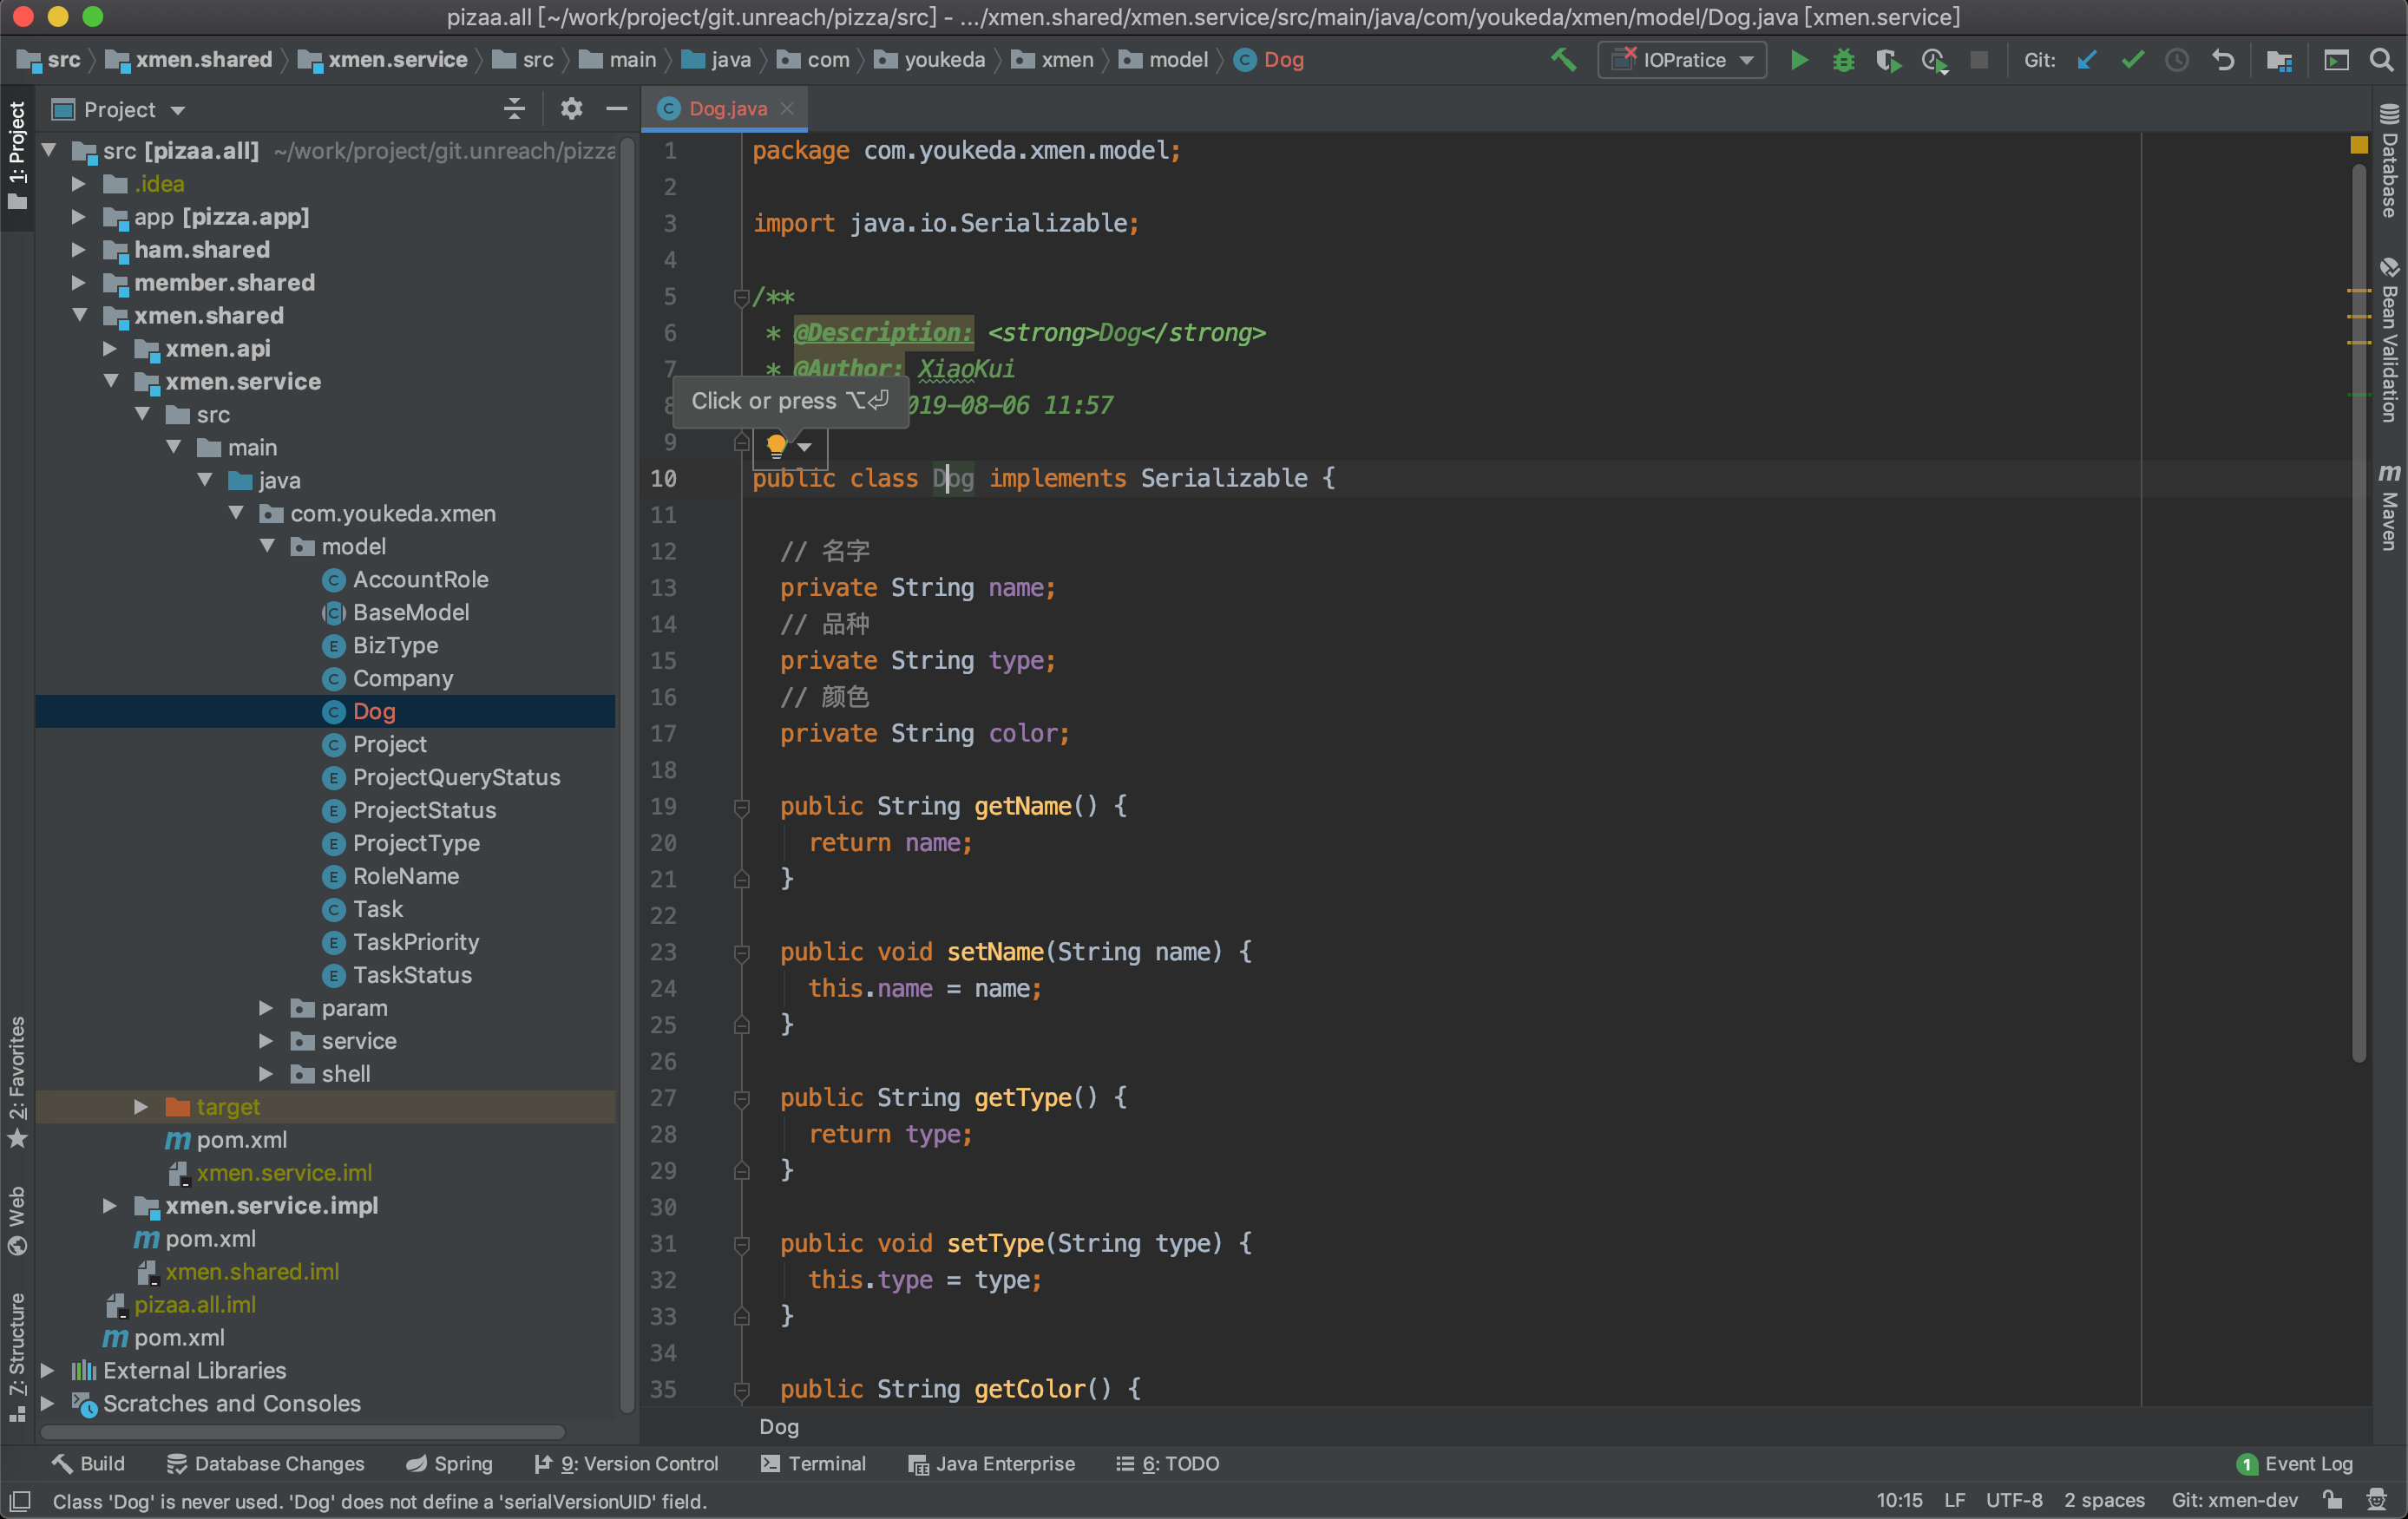Select the BaseModel class
2408x1519 pixels.
[410, 613]
